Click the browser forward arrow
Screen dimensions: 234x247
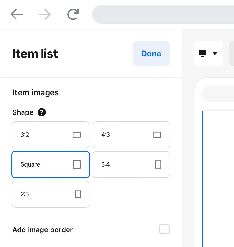(45, 14)
